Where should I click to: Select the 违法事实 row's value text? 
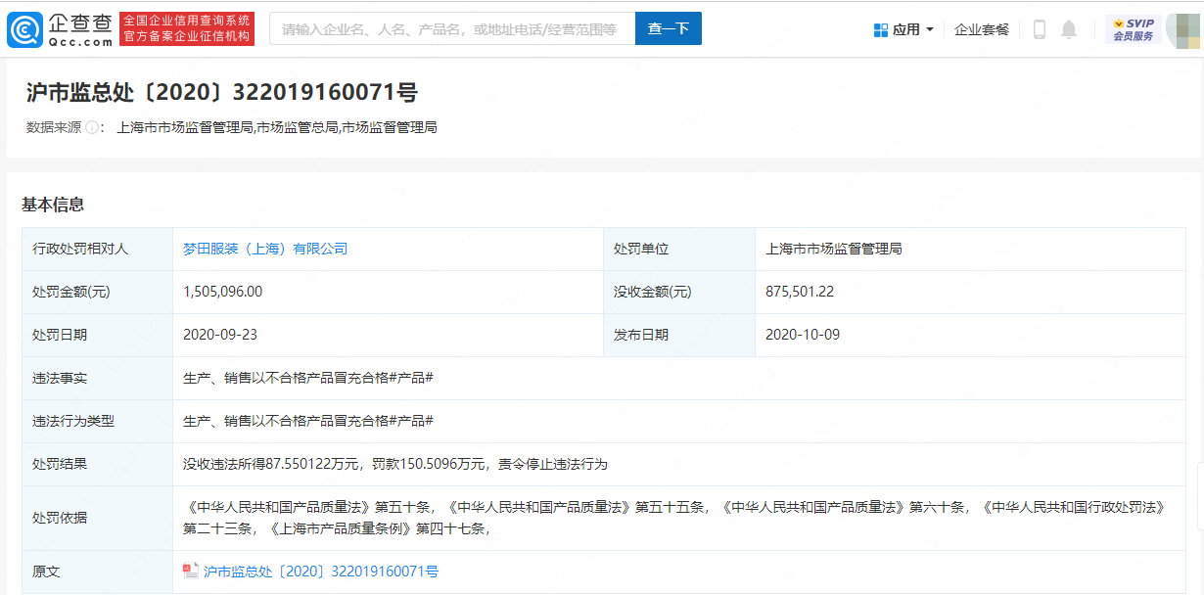(x=308, y=378)
